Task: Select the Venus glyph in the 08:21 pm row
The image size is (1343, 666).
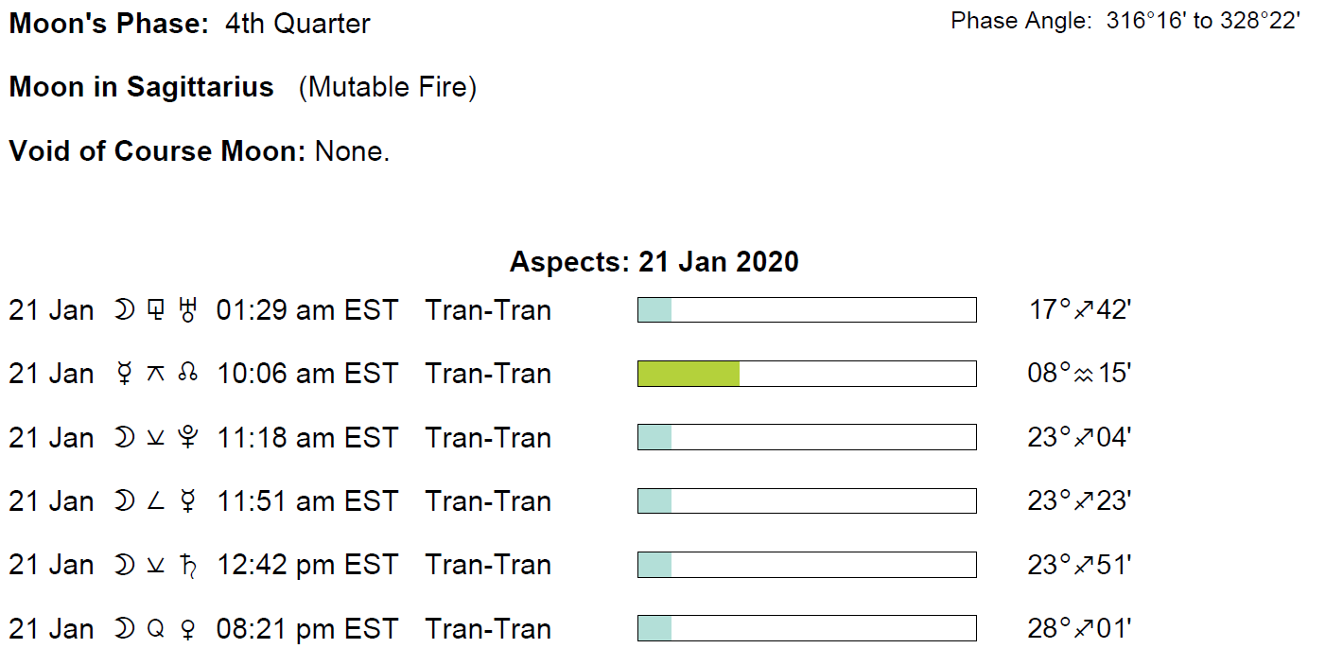Action: click(x=187, y=630)
